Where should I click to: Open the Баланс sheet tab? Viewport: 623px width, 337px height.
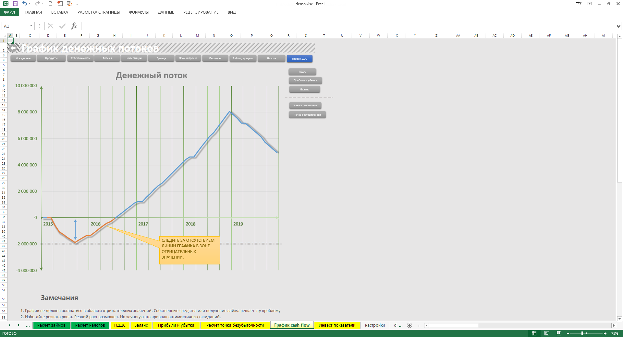pyautogui.click(x=141, y=325)
